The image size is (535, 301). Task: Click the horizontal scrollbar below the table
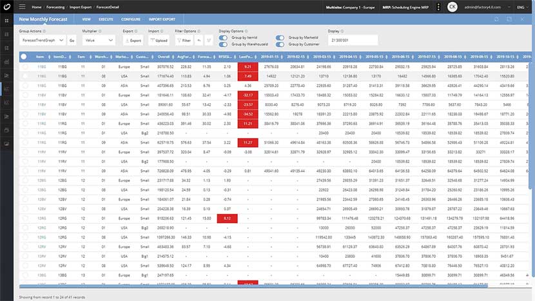click(253, 286)
